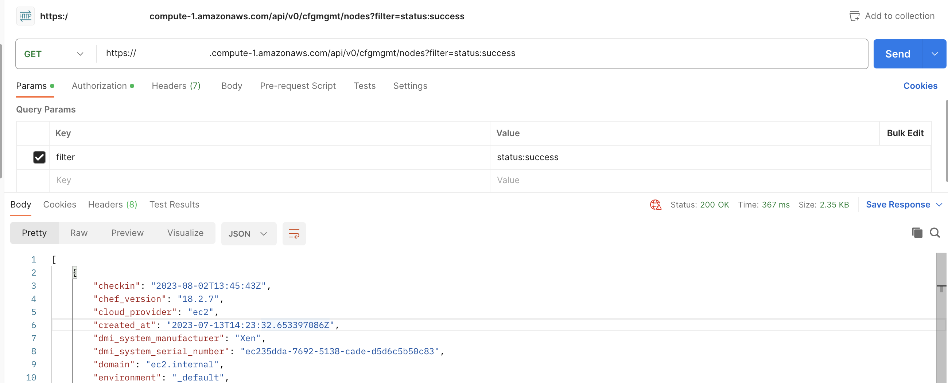Click the red network warning globe icon
The image size is (948, 383).
pyautogui.click(x=656, y=205)
